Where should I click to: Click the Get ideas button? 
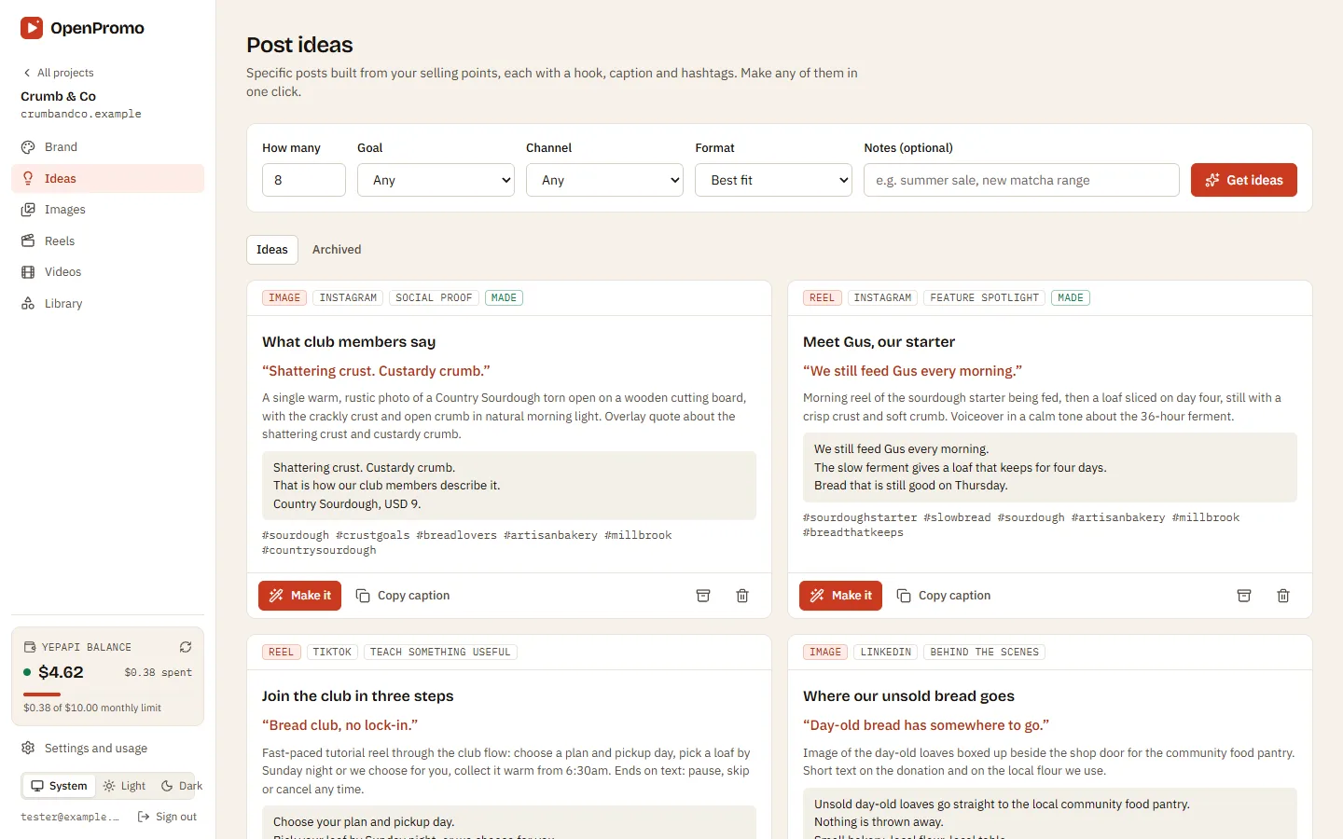[1243, 180]
